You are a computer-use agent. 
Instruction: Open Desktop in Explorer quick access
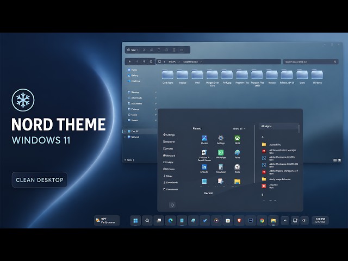tap(133, 92)
